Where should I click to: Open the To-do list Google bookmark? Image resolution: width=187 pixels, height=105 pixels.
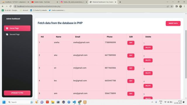point(10,10)
